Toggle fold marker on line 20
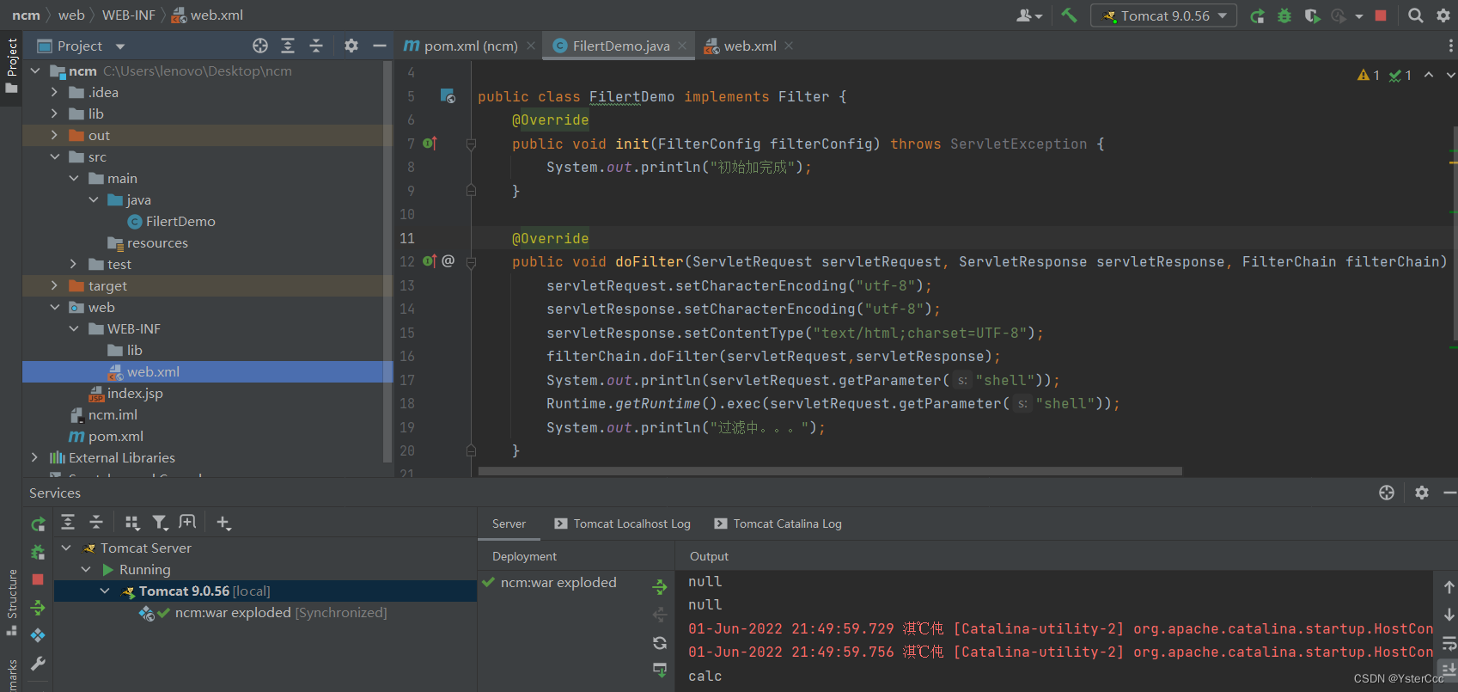 pyautogui.click(x=471, y=450)
